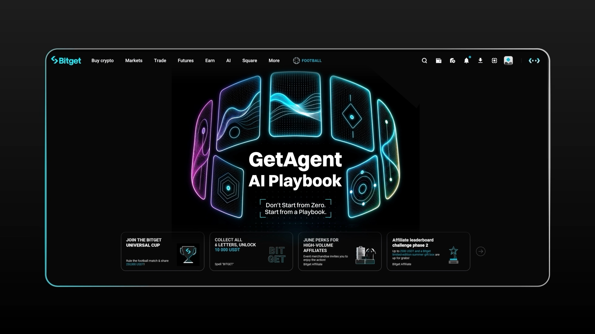Click 'Don't Start from Zero' tagline box
595x334 pixels.
296,208
